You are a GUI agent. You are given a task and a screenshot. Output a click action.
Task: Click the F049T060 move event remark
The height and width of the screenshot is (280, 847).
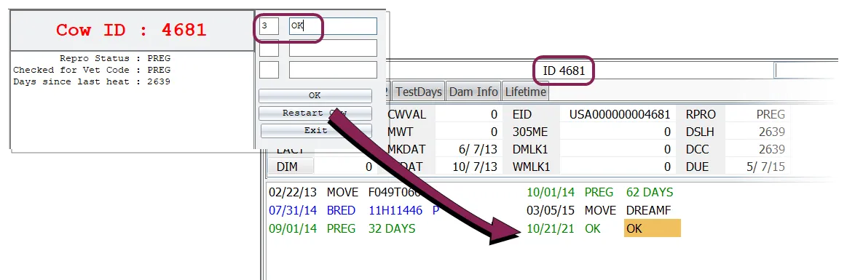point(395,193)
